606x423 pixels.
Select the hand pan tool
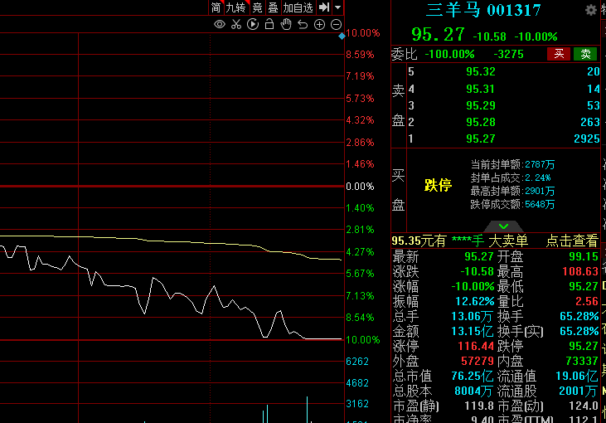[286, 24]
